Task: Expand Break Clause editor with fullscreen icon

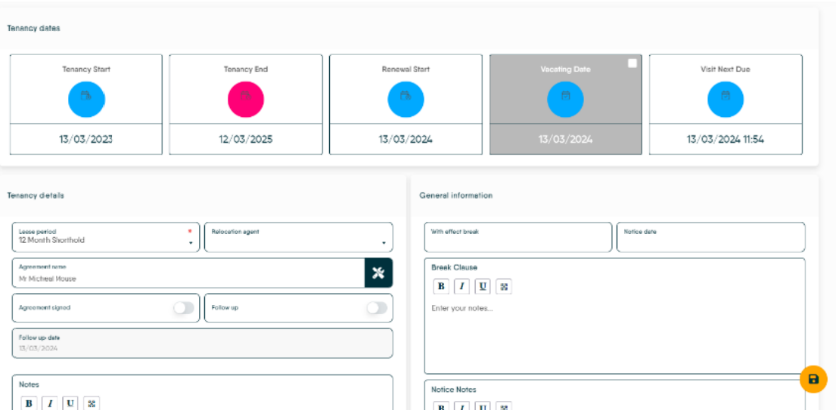Action: 504,286
